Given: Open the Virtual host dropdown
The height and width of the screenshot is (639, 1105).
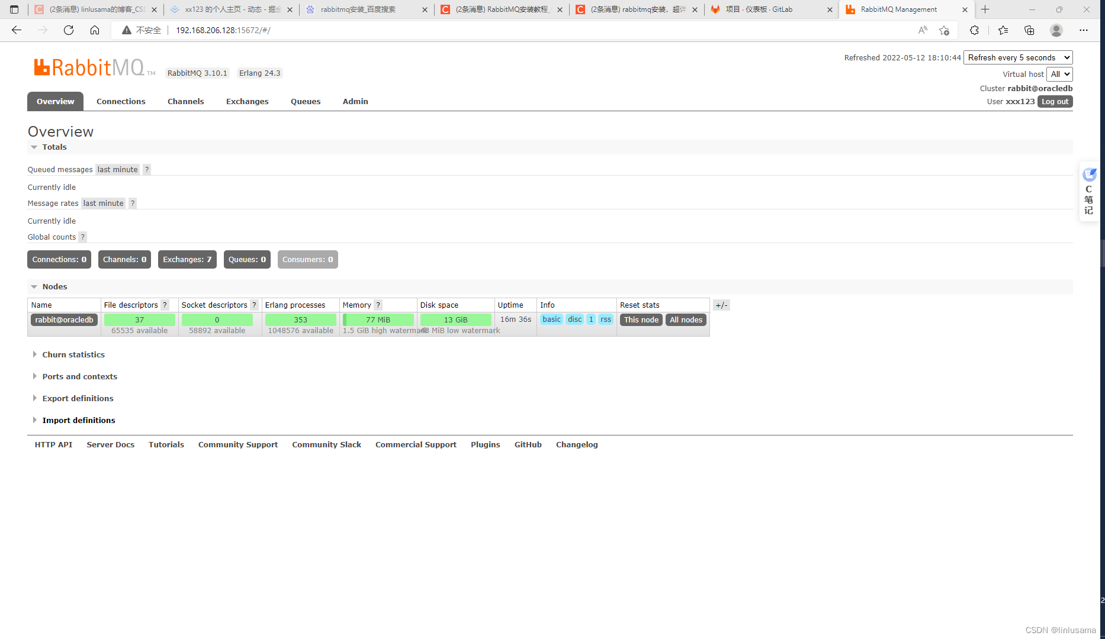Looking at the screenshot, I should click(x=1059, y=74).
